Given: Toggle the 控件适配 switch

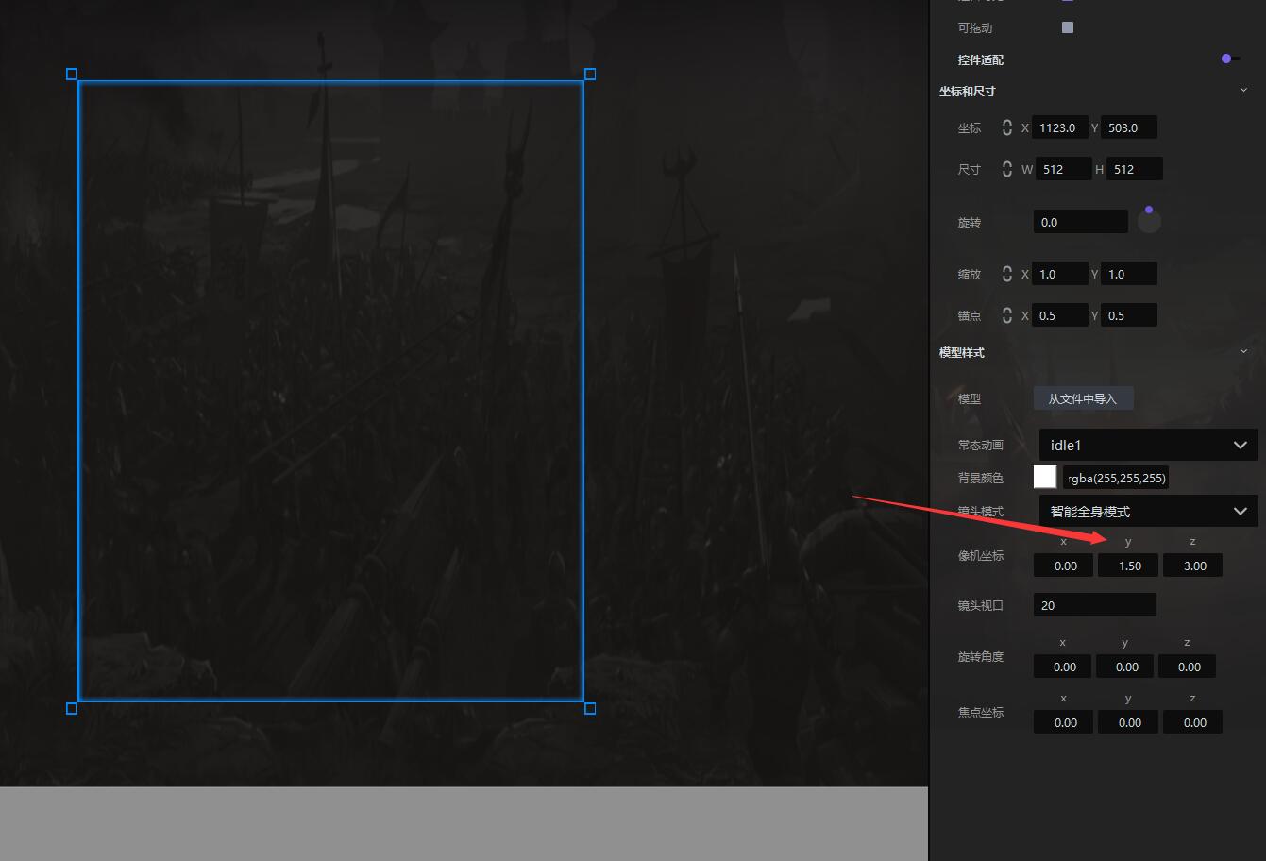Looking at the screenshot, I should click(1230, 59).
